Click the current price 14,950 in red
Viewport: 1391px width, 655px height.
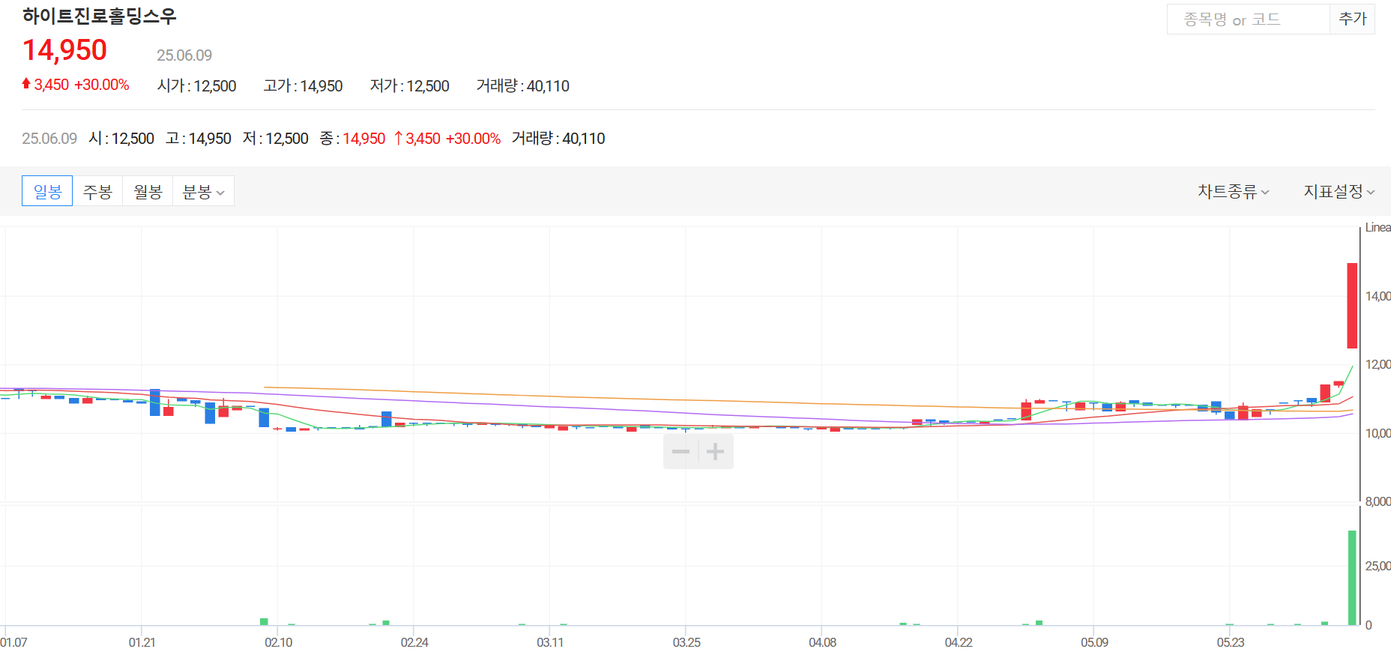65,50
